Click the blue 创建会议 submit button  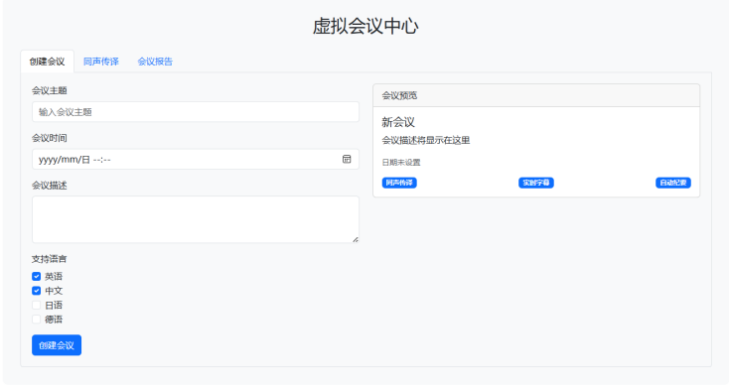57,345
